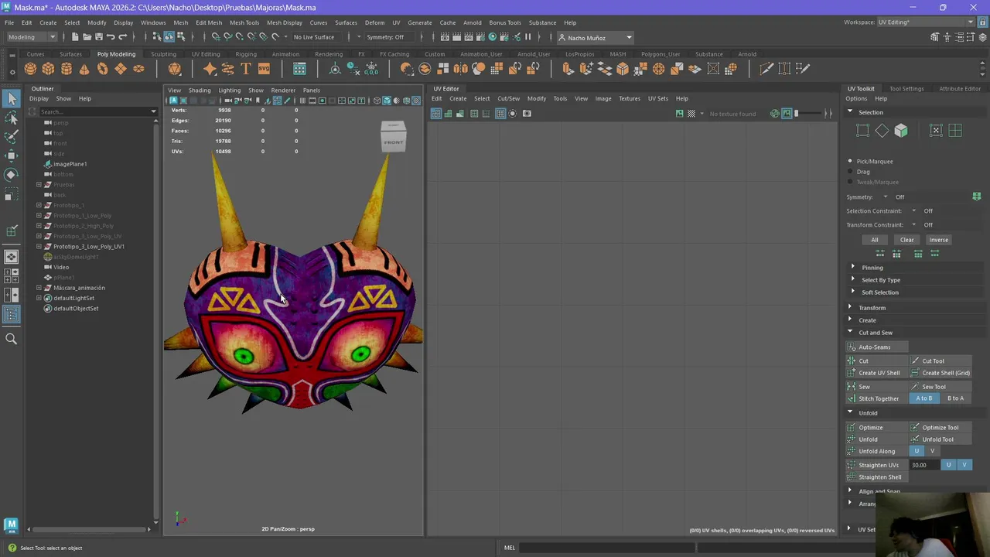Click the polygon cone shelf icon
Viewport: 990px width, 557px height.
coord(84,69)
